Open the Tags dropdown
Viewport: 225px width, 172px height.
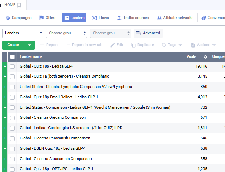click(x=172, y=45)
